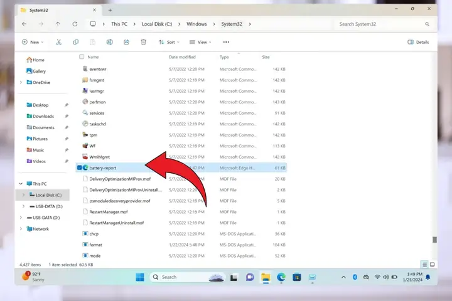The image size is (452, 301).
Task: Click the Edge icon of battery-report
Action: point(85,167)
